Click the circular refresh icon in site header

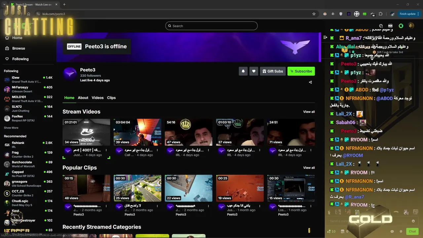(x=381, y=26)
